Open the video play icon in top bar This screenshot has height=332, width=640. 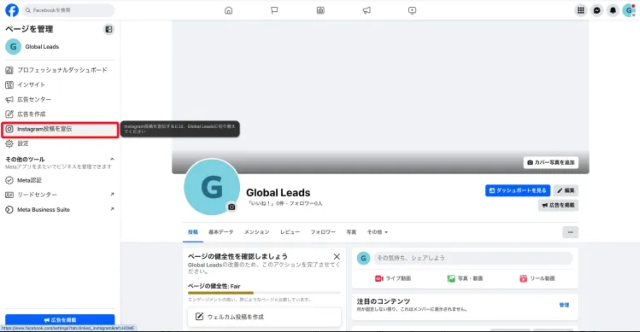(x=412, y=10)
